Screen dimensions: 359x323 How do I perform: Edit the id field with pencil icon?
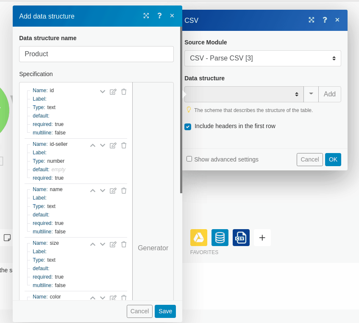coord(113,92)
